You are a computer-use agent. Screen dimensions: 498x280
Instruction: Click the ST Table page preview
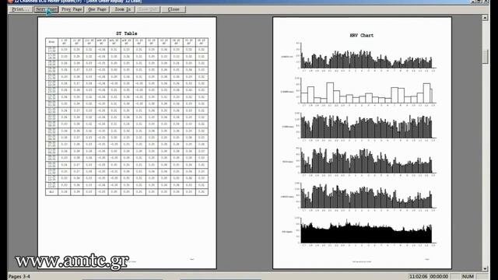127,143
